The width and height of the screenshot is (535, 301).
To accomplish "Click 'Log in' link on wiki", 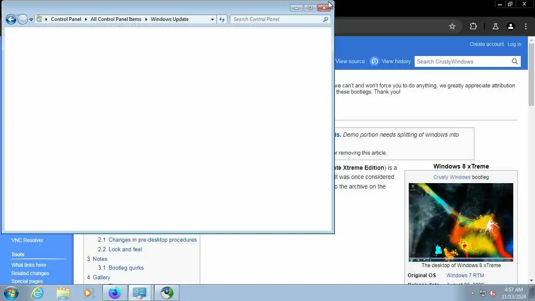I will [514, 44].
